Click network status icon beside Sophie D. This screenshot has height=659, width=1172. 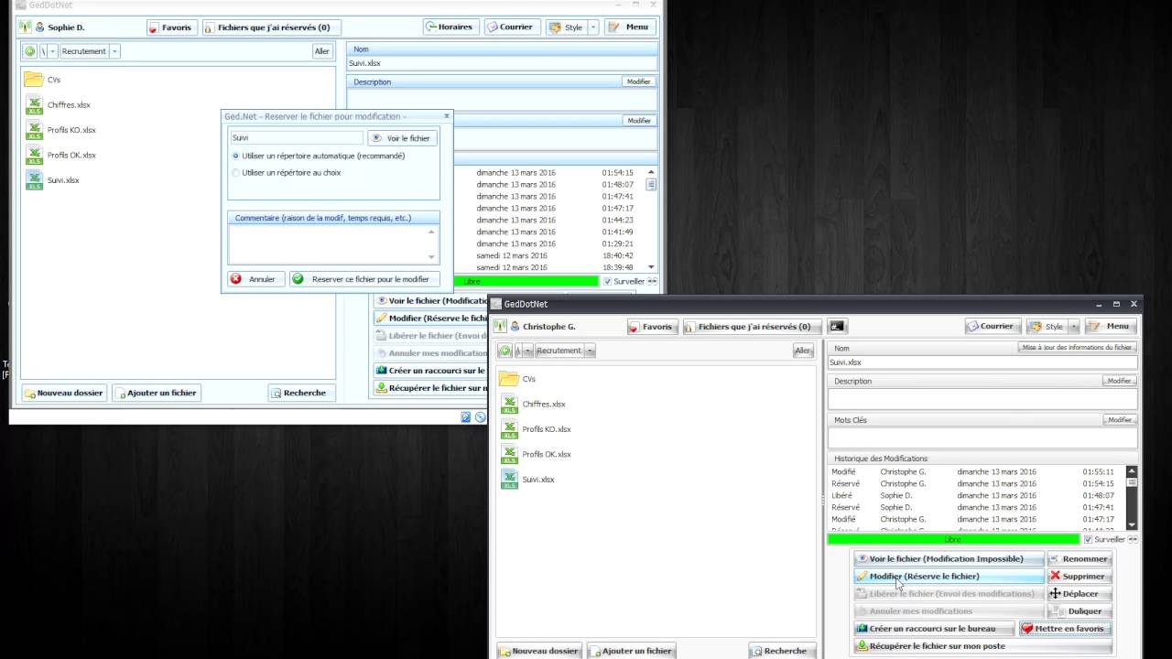click(x=25, y=27)
